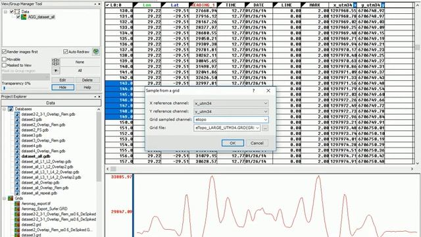Toggle Auto Redraw checkbox
The height and width of the screenshot is (237, 421).
click(x=65, y=51)
